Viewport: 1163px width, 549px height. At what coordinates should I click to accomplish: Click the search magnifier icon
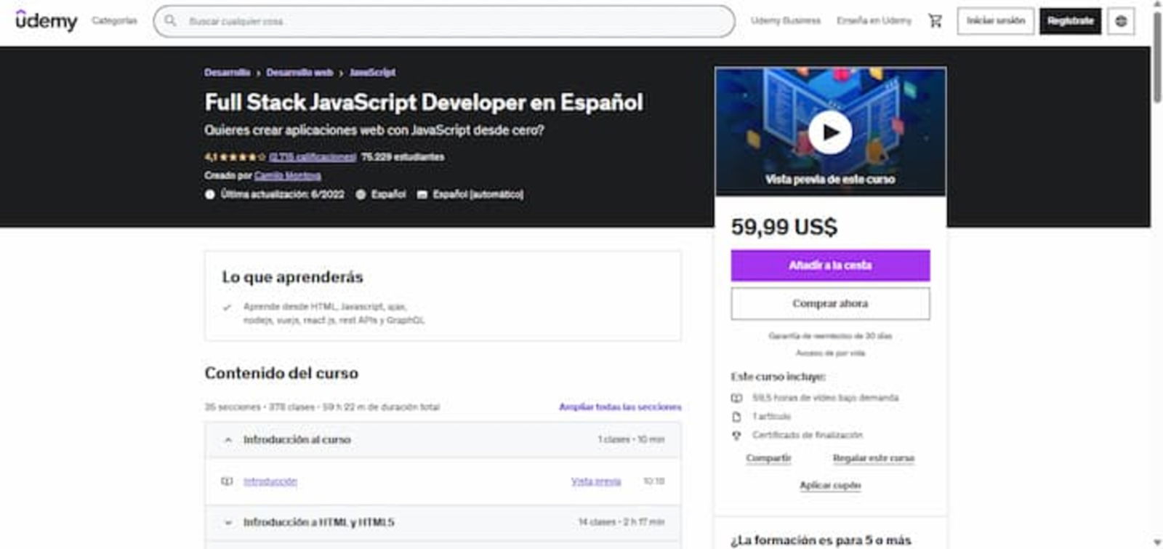(170, 21)
